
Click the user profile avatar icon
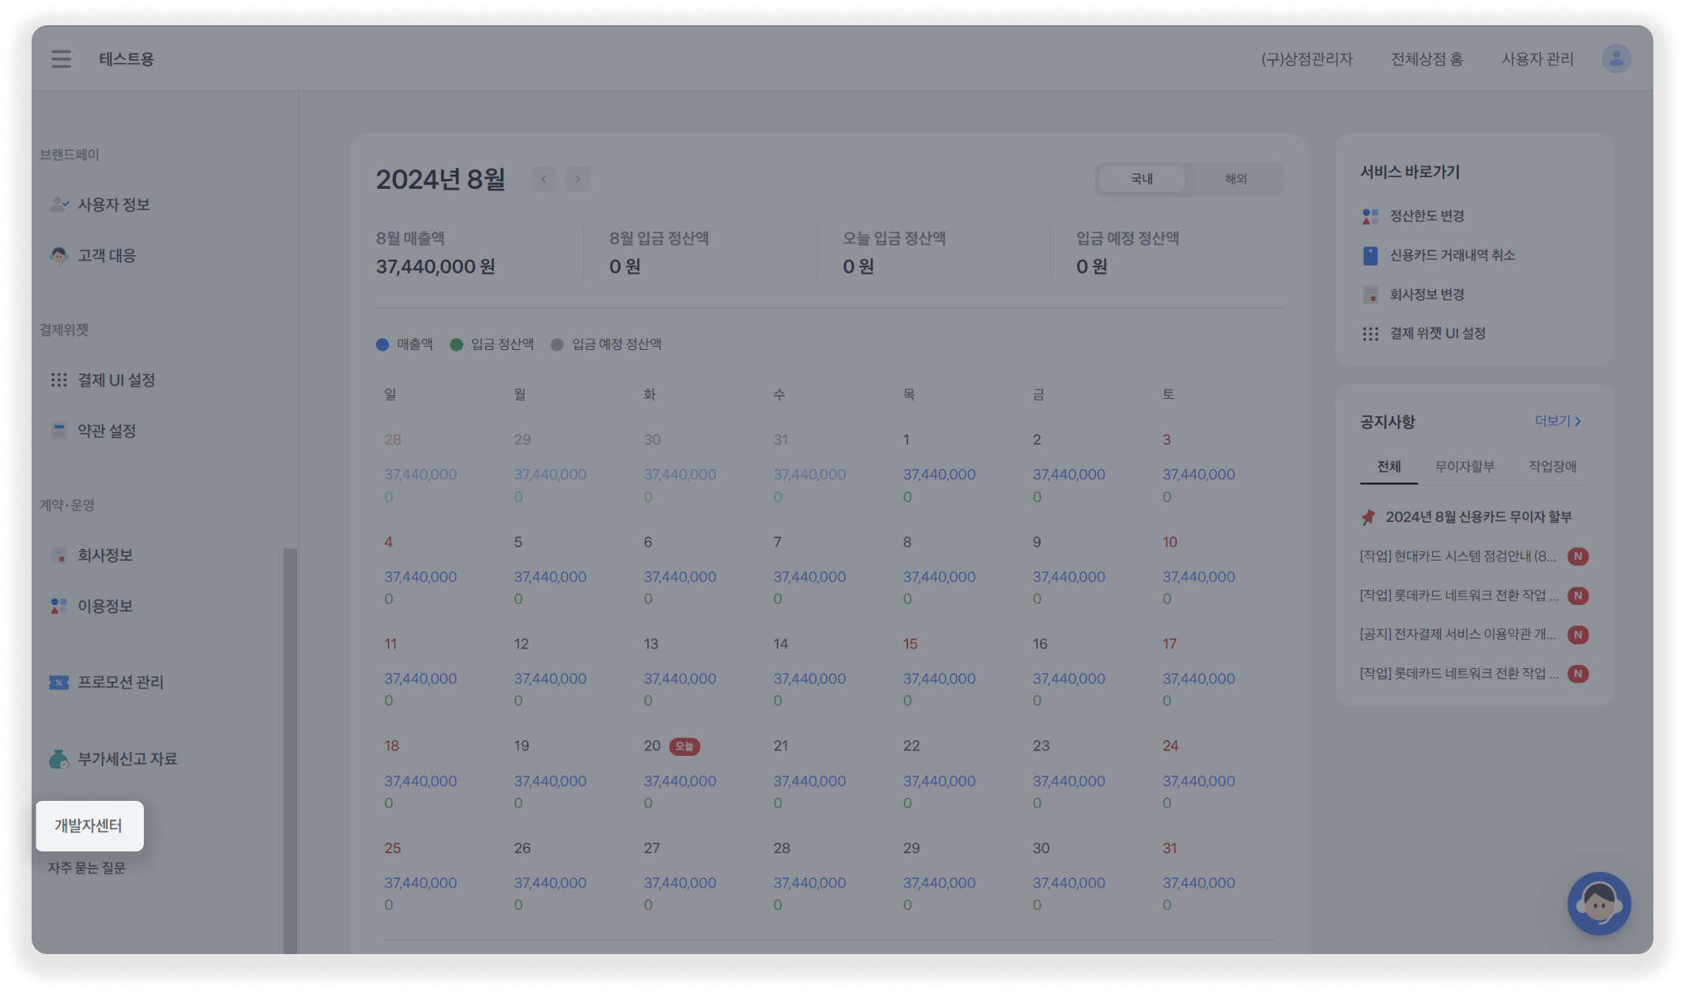[x=1615, y=59]
